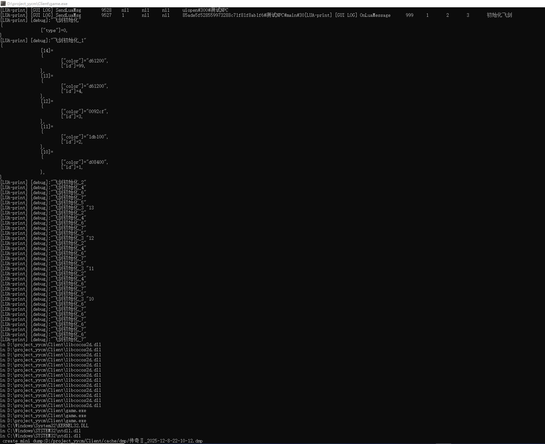This screenshot has height=444, width=545.
Task: Click the ["id"]=99 entry
Action: (73, 66)
